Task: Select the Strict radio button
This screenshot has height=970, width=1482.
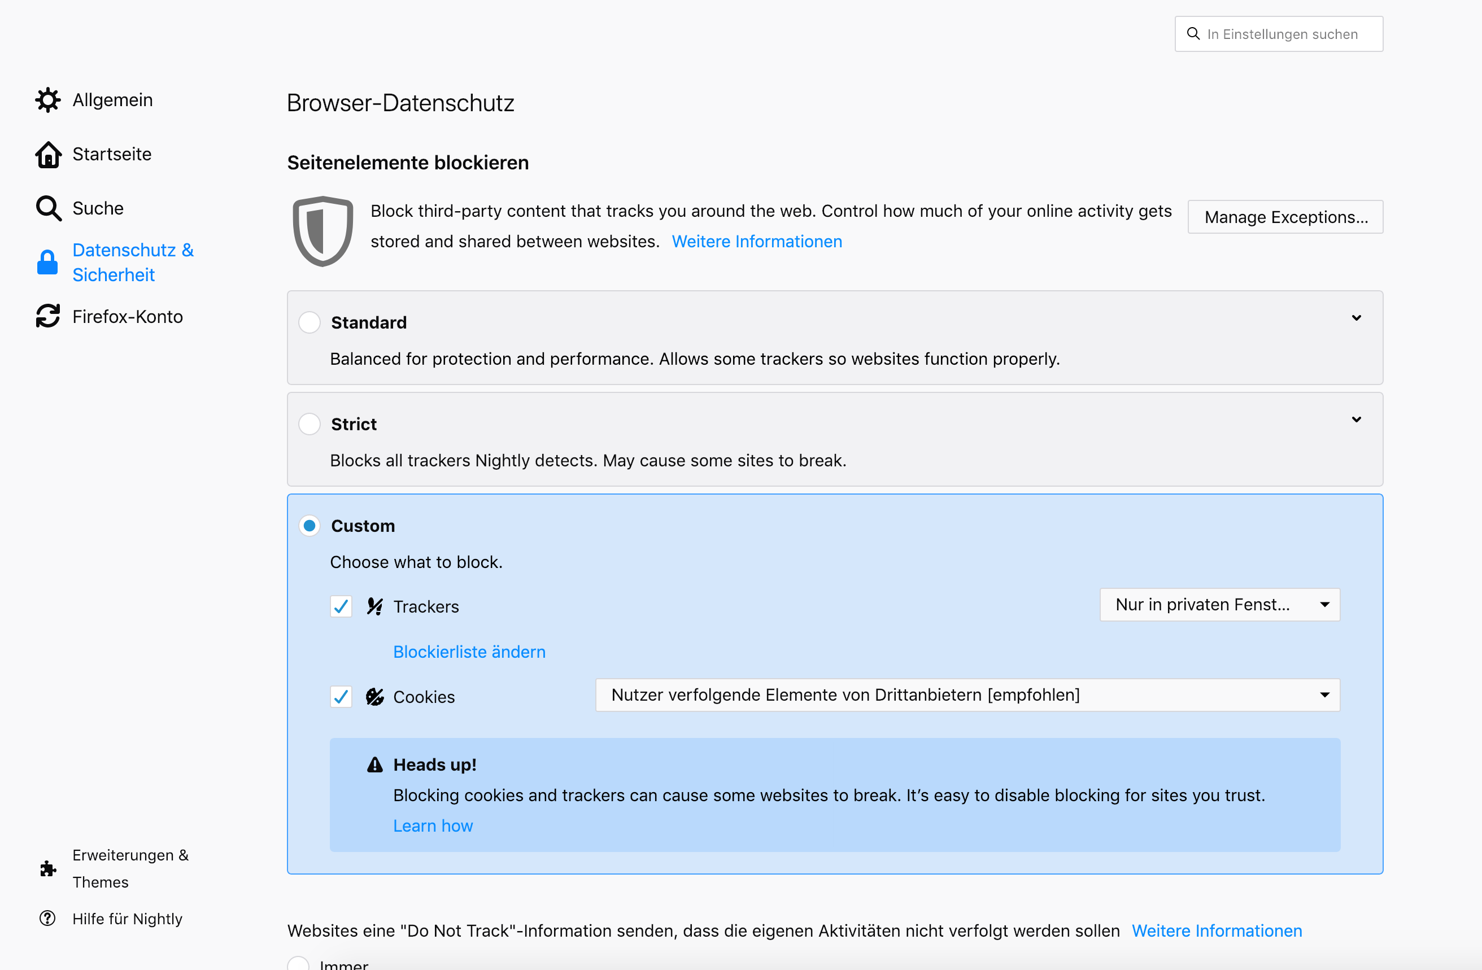Action: pyautogui.click(x=310, y=424)
